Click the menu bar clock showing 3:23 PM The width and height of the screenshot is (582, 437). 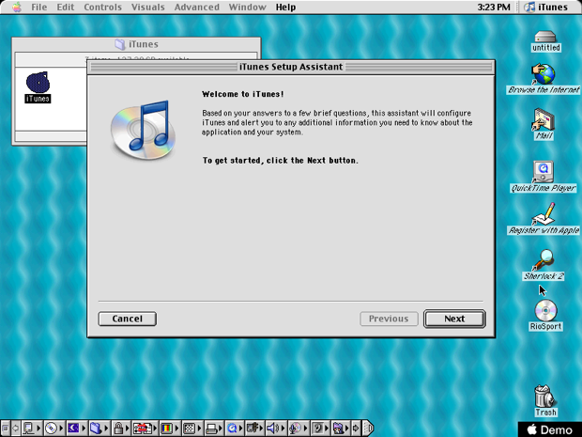pyautogui.click(x=494, y=8)
